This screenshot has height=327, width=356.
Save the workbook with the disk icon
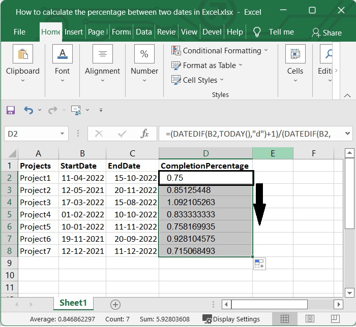coord(11,110)
